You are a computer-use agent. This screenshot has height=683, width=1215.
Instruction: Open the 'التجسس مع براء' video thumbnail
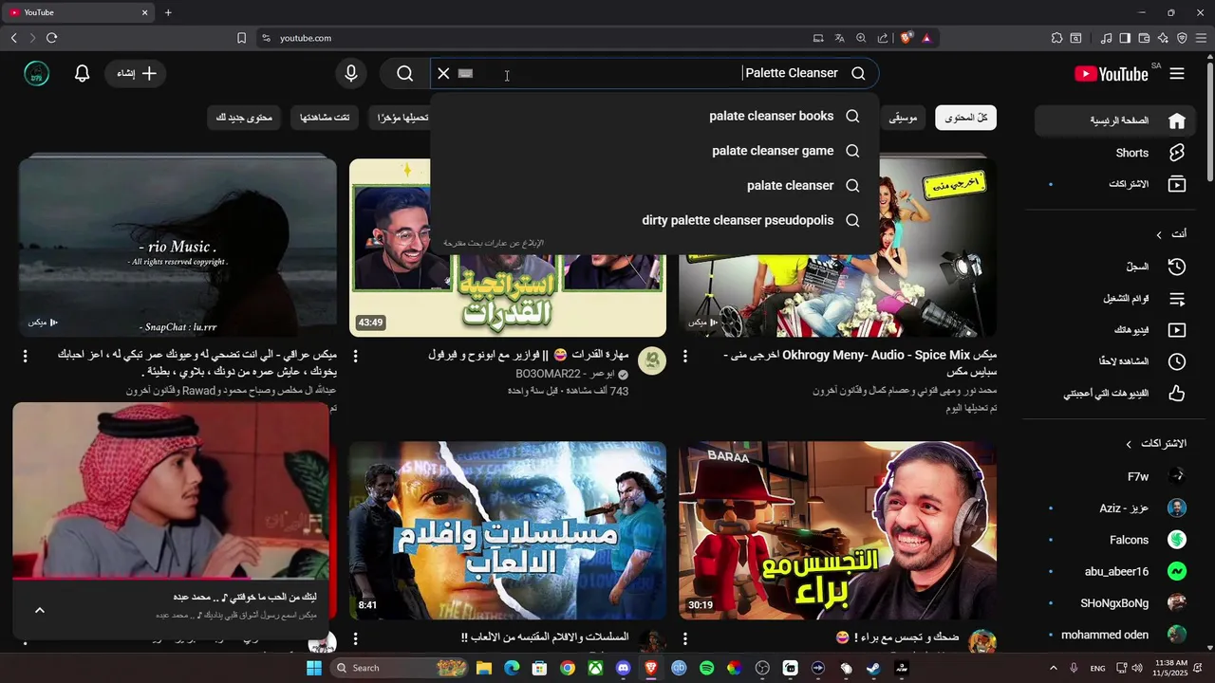[x=837, y=530]
